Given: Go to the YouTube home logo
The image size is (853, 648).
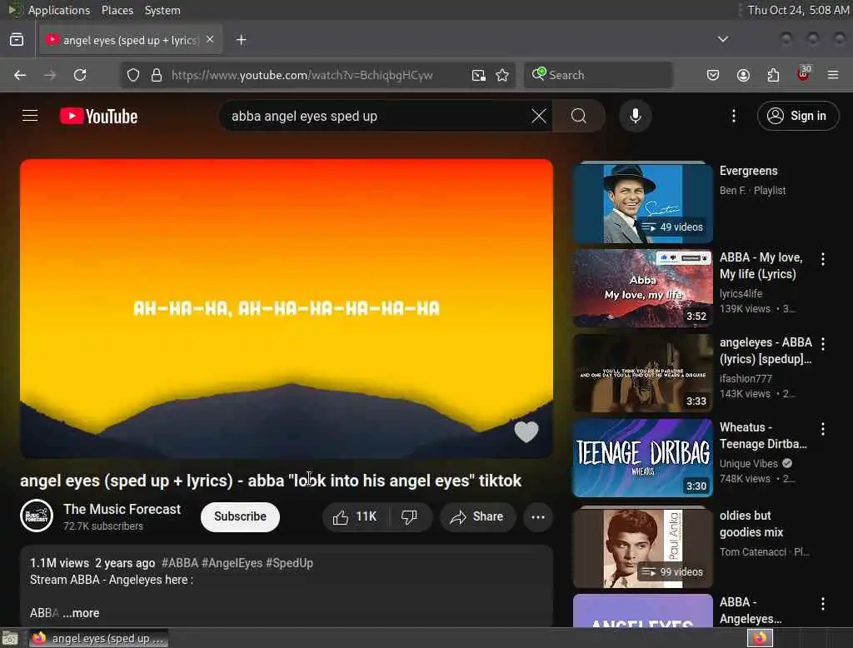Looking at the screenshot, I should (x=98, y=116).
